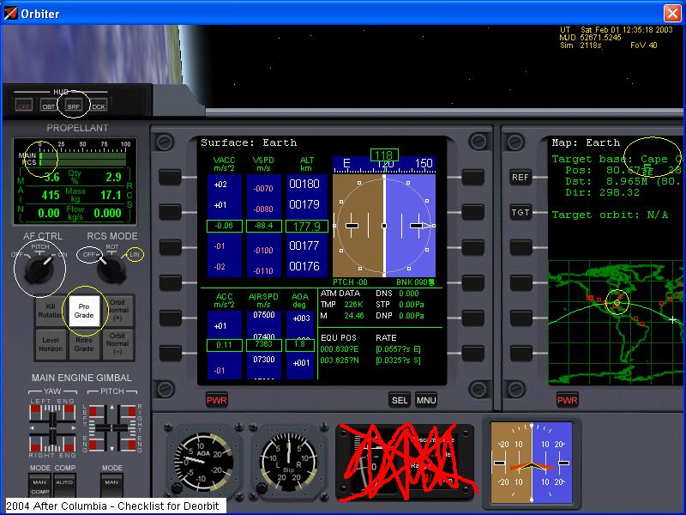Click RCS mass value 17.1

[111, 195]
